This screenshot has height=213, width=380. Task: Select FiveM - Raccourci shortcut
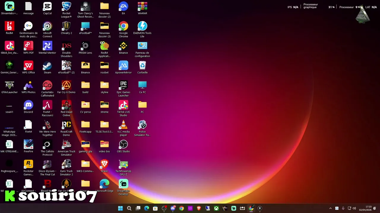click(47, 109)
